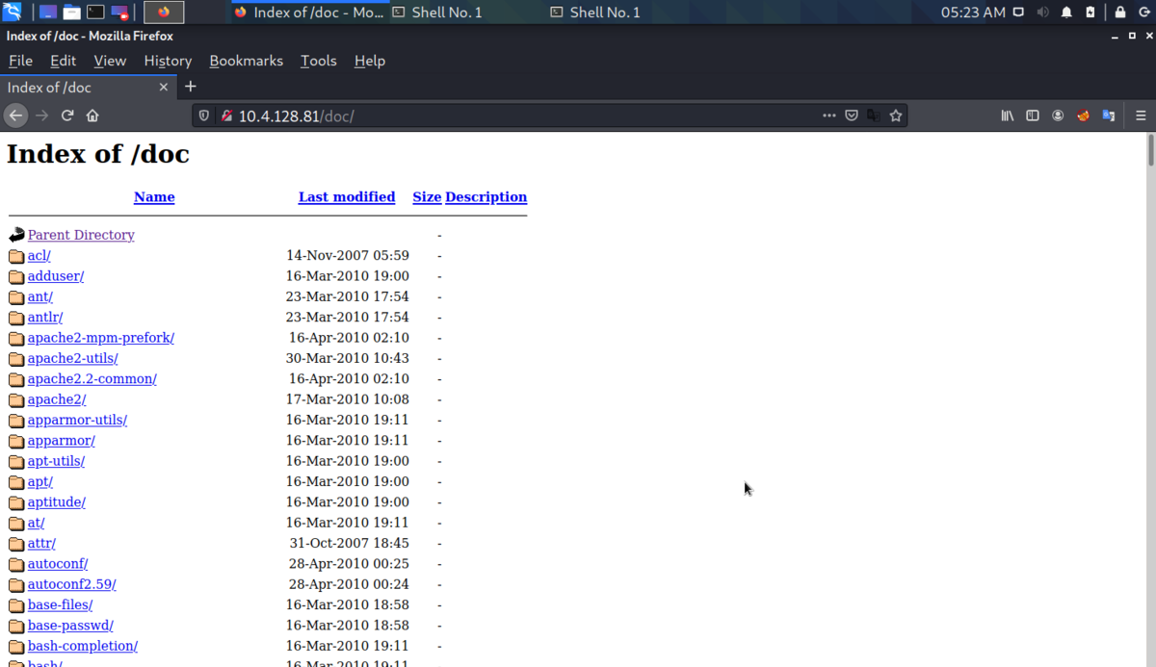Toggle Firefox sidebar view
Screen dimensions: 1156x667
(x=1033, y=115)
